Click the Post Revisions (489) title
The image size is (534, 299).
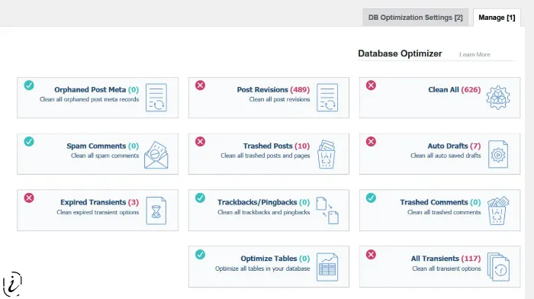[273, 89]
